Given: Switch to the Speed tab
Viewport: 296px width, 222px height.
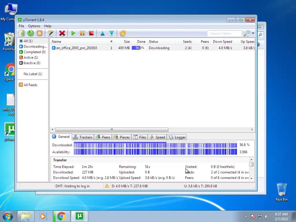Looking at the screenshot, I should coord(158,137).
